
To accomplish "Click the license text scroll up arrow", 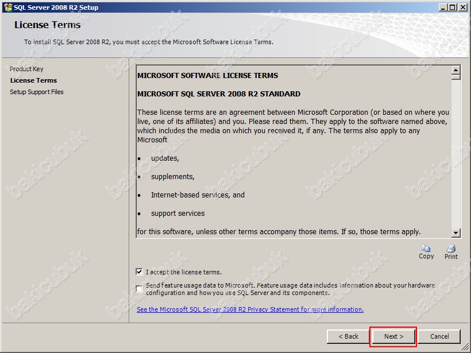I will point(456,71).
